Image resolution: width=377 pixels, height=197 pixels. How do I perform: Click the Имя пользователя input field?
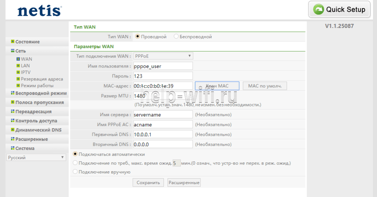pyautogui.click(x=163, y=66)
